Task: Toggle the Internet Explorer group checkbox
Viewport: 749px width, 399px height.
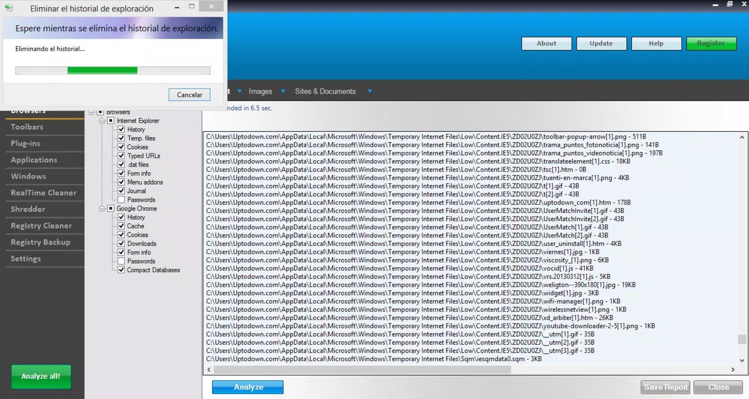Action: coord(111,121)
